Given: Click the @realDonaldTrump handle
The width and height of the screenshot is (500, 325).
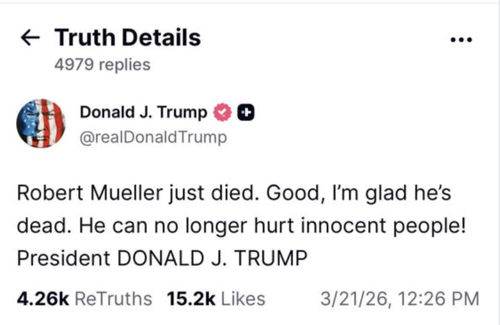Looking at the screenshot, I should 153,138.
